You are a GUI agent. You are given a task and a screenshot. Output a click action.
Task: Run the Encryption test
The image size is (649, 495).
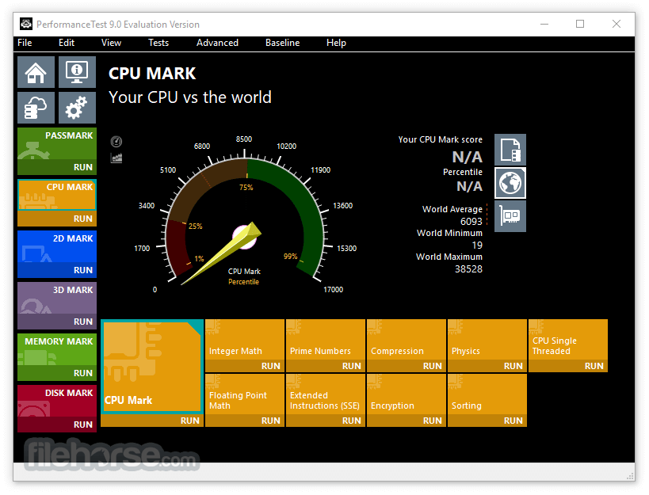coord(407,421)
